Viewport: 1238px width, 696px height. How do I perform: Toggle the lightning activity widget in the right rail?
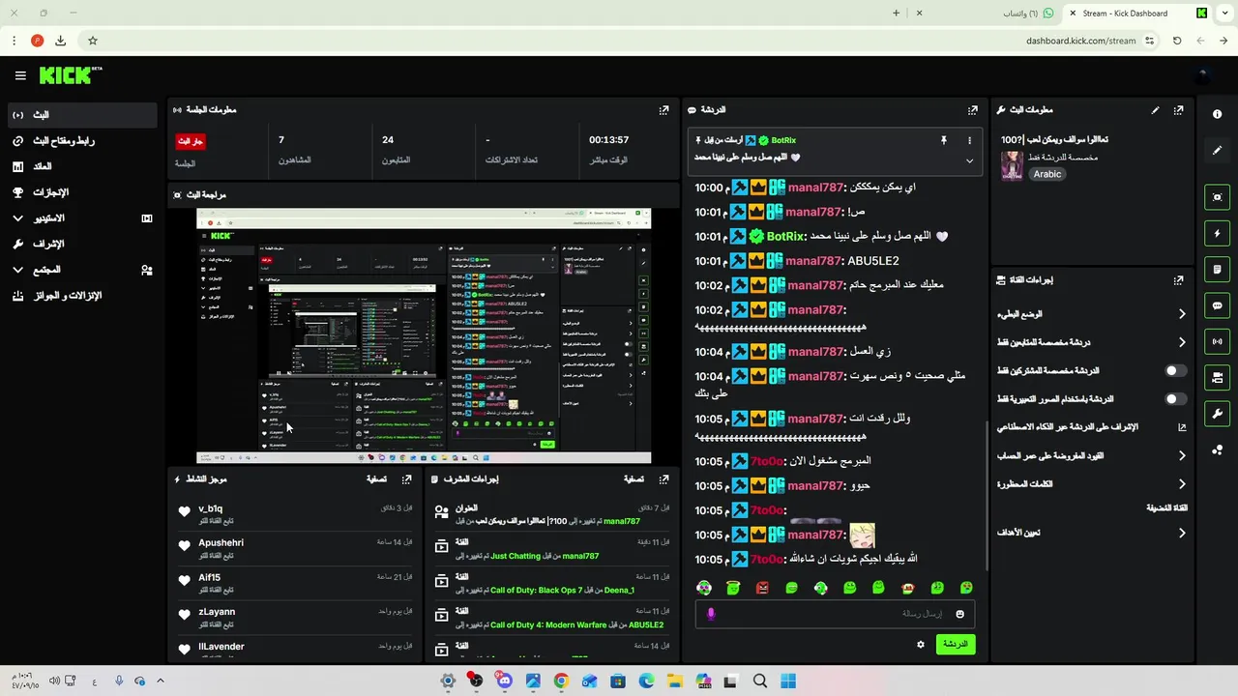point(1217,234)
